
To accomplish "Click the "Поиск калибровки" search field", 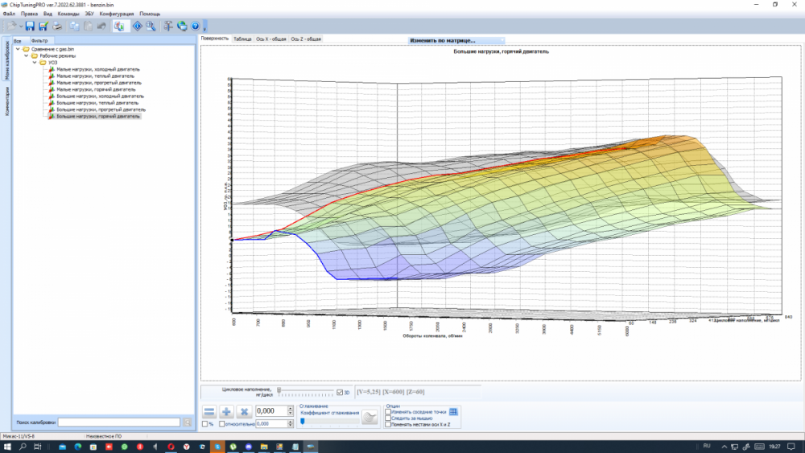I will (118, 422).
